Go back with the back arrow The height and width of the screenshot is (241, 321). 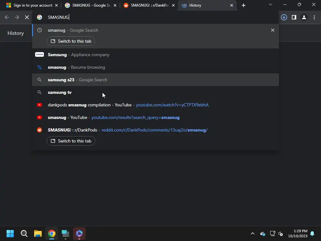click(x=7, y=17)
